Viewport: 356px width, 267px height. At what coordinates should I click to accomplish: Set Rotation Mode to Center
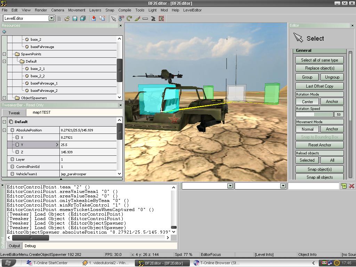coord(307,102)
